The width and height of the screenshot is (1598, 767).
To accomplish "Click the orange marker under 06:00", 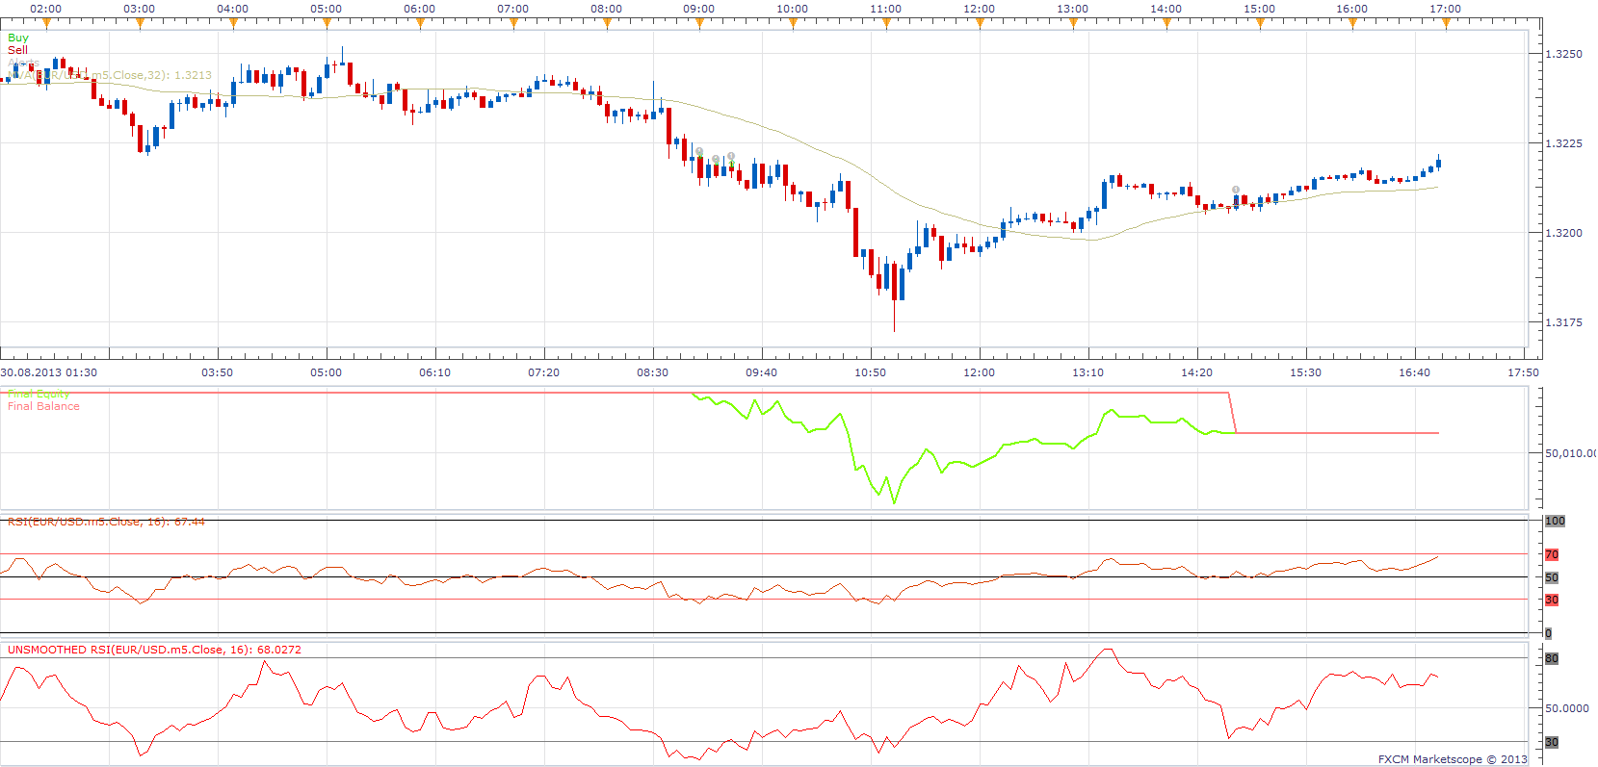I will 420,24.
